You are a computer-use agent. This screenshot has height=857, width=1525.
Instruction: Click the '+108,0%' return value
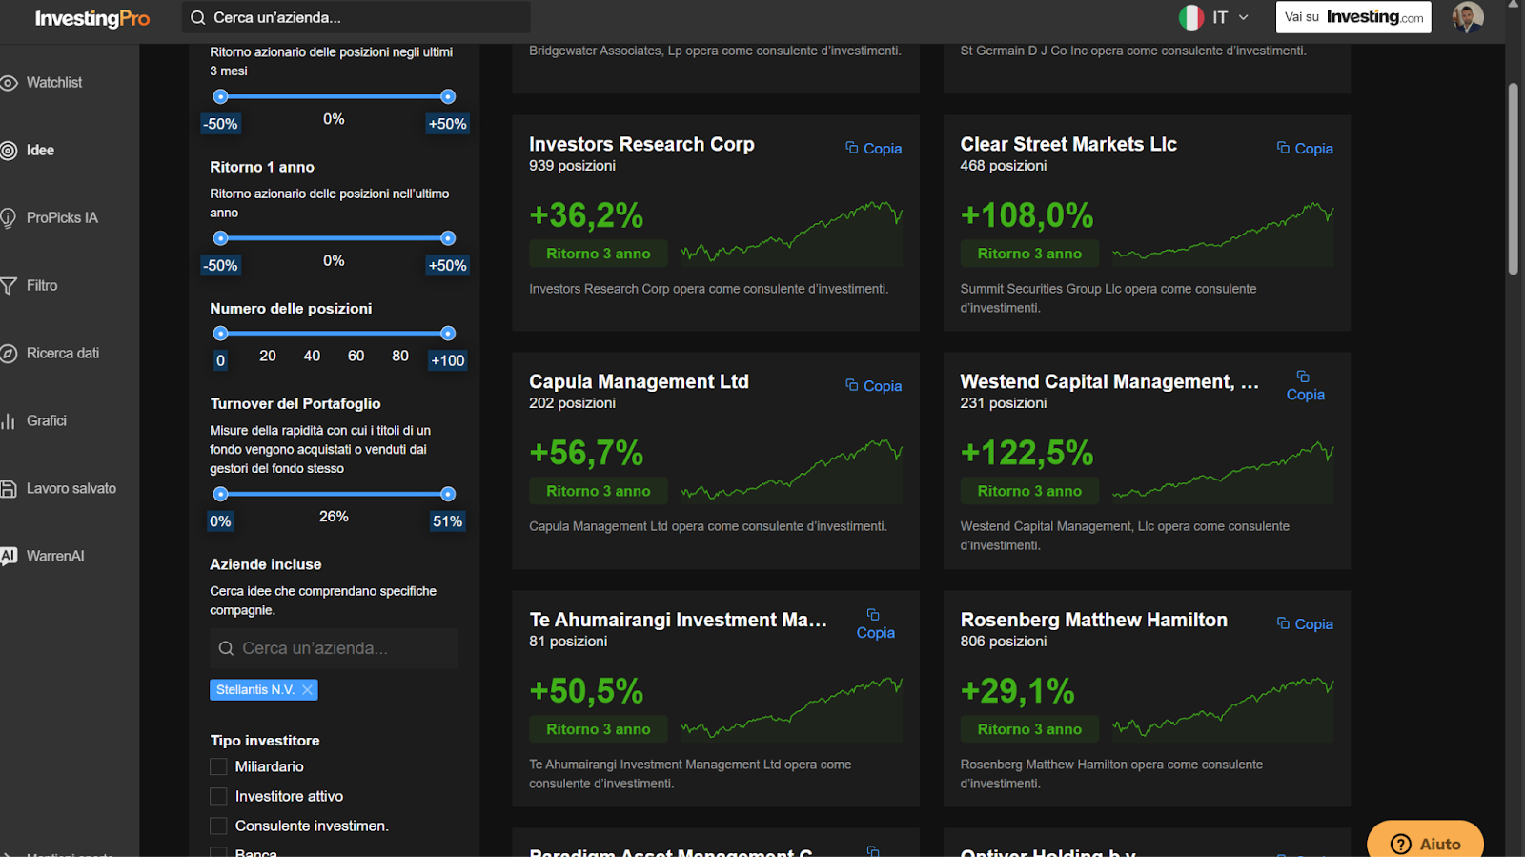(x=1027, y=215)
